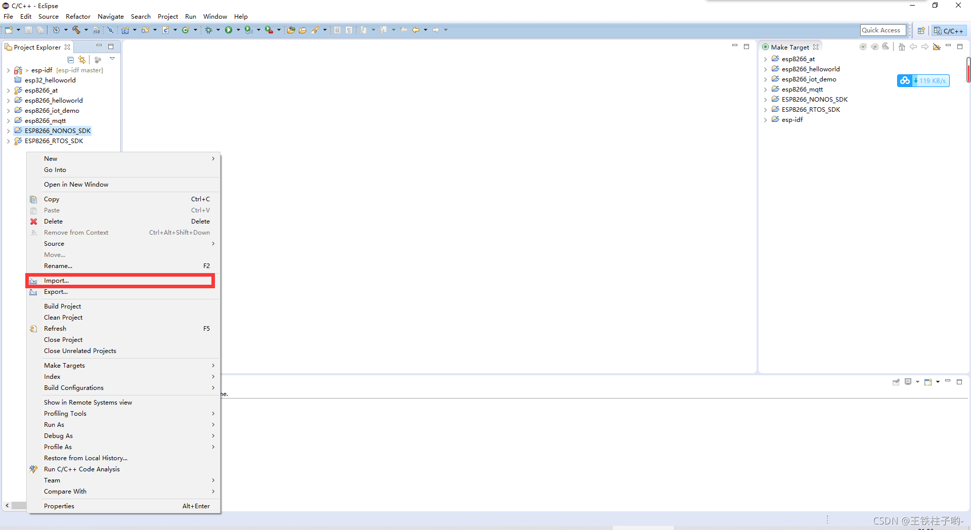Viewport: 971px width, 530px height.
Task: Choose Refresh in the context menu
Action: tap(123, 329)
